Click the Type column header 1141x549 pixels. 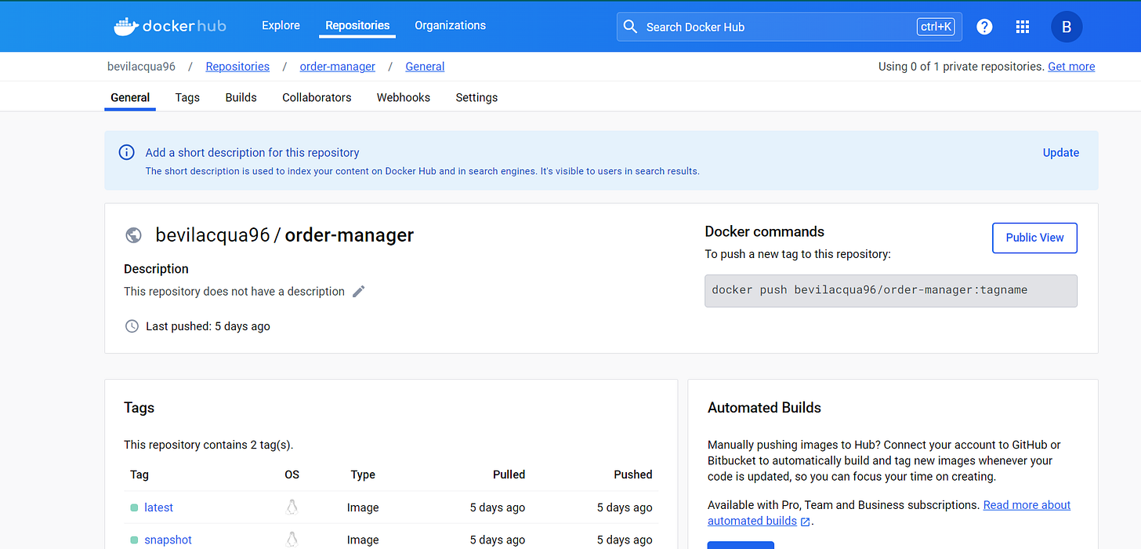(x=363, y=474)
